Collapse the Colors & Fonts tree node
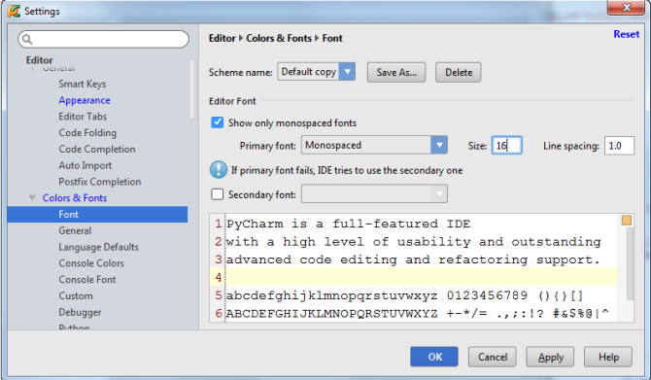 tap(32, 198)
